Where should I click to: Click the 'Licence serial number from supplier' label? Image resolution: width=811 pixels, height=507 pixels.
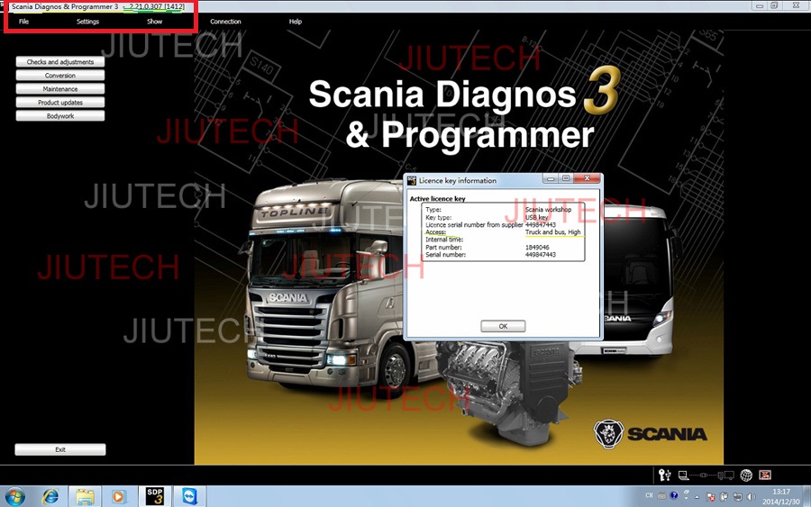pyautogui.click(x=474, y=225)
